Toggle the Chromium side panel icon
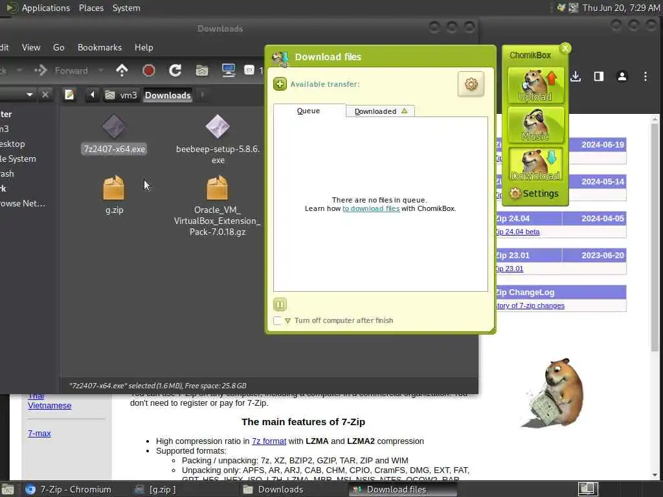The height and width of the screenshot is (497, 663). 599,76
